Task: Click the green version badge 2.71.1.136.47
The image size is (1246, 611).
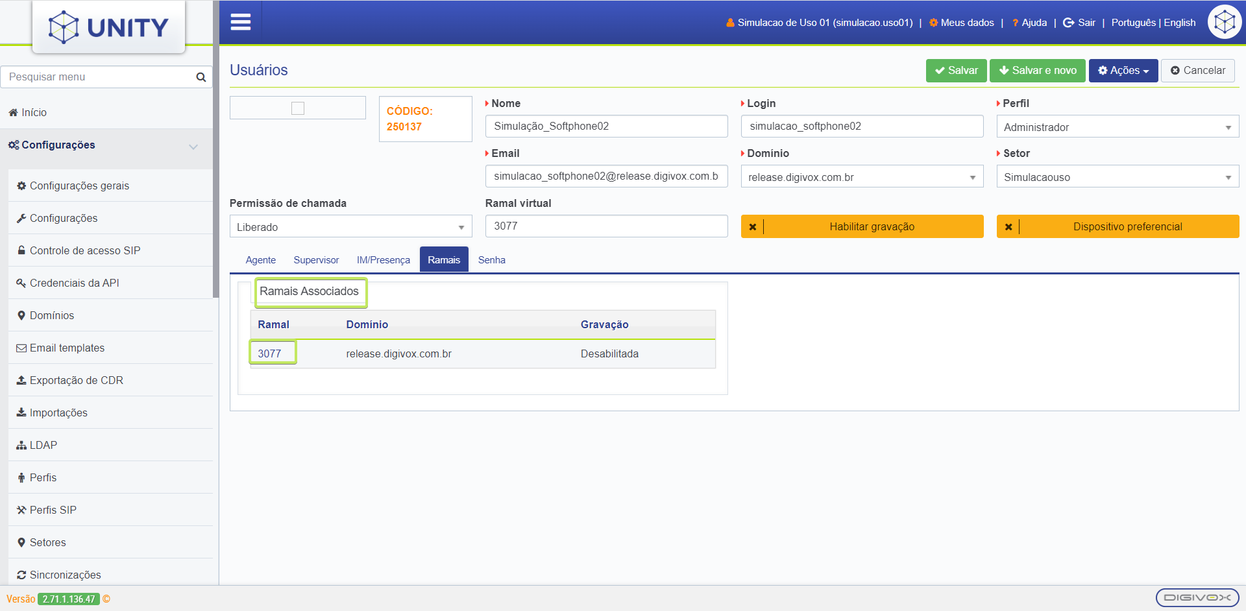Action: [x=69, y=599]
